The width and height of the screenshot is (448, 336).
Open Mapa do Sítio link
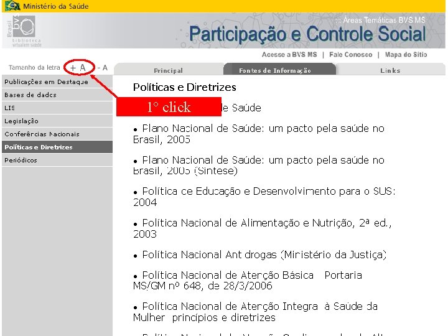[406, 55]
